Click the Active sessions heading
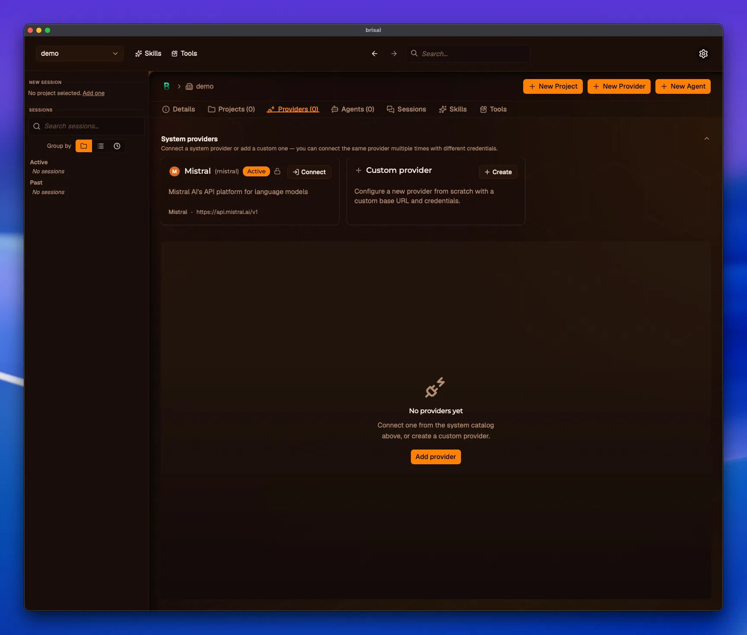The width and height of the screenshot is (747, 635). pyautogui.click(x=39, y=162)
